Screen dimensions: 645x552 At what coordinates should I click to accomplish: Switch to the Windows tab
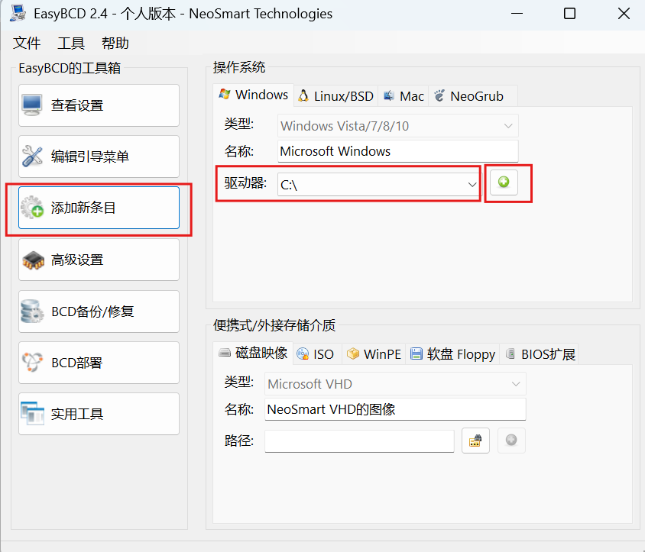(254, 95)
